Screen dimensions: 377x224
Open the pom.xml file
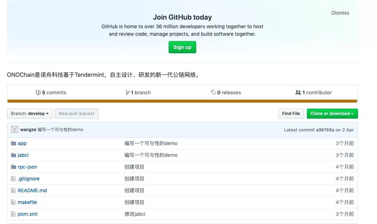pos(28,214)
